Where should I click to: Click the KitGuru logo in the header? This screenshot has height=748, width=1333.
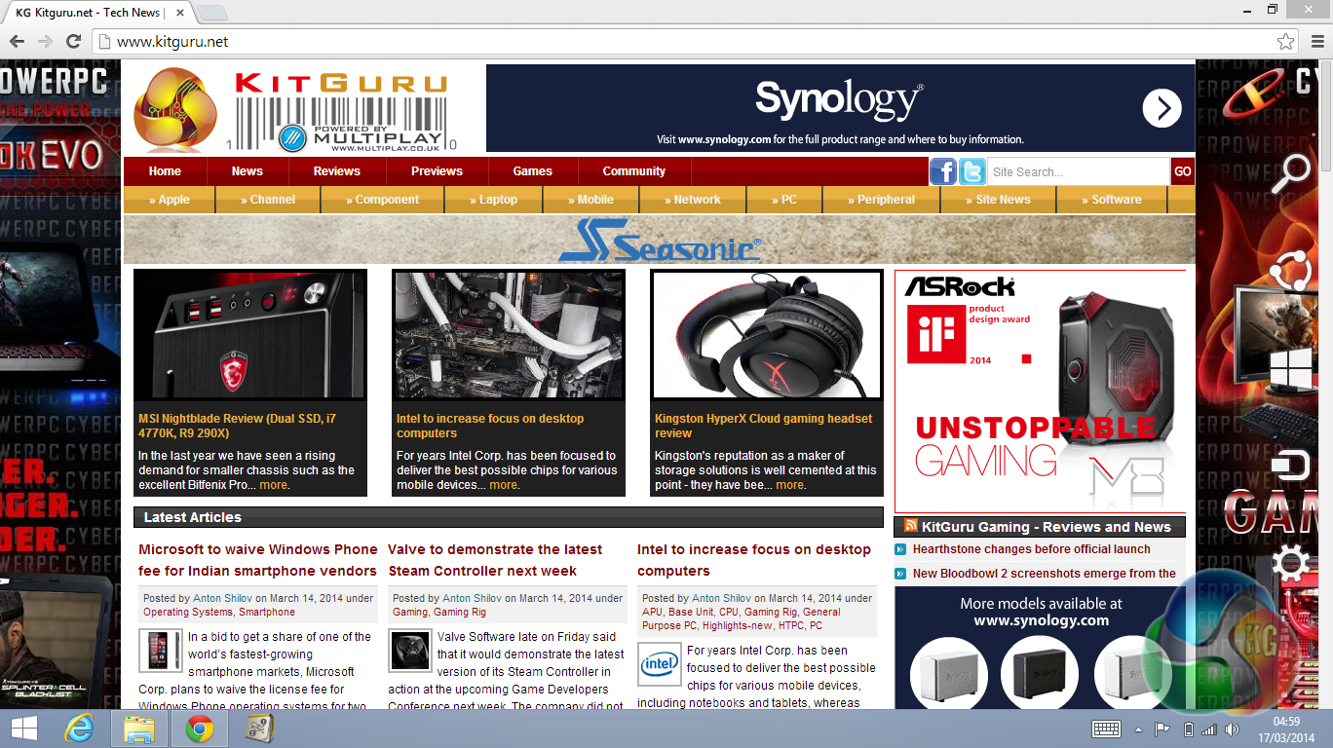click(x=296, y=108)
